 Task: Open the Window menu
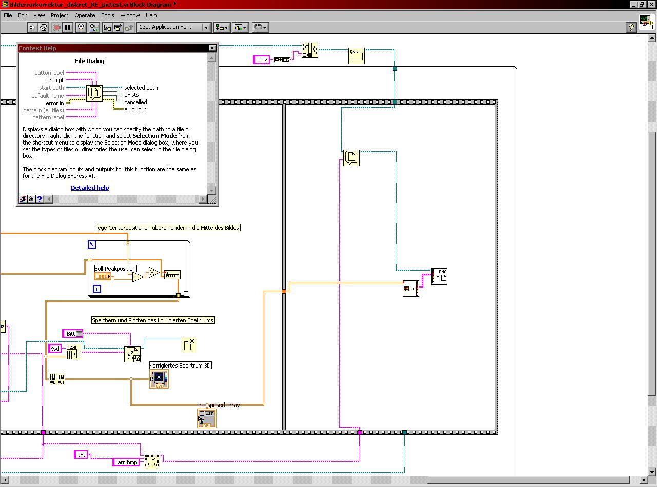tap(130, 15)
